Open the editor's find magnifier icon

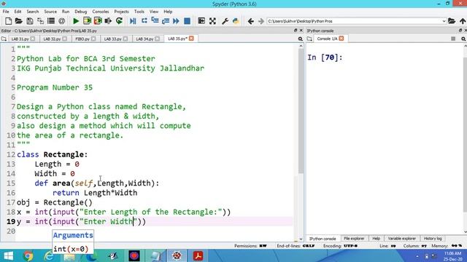[x=300, y=39]
